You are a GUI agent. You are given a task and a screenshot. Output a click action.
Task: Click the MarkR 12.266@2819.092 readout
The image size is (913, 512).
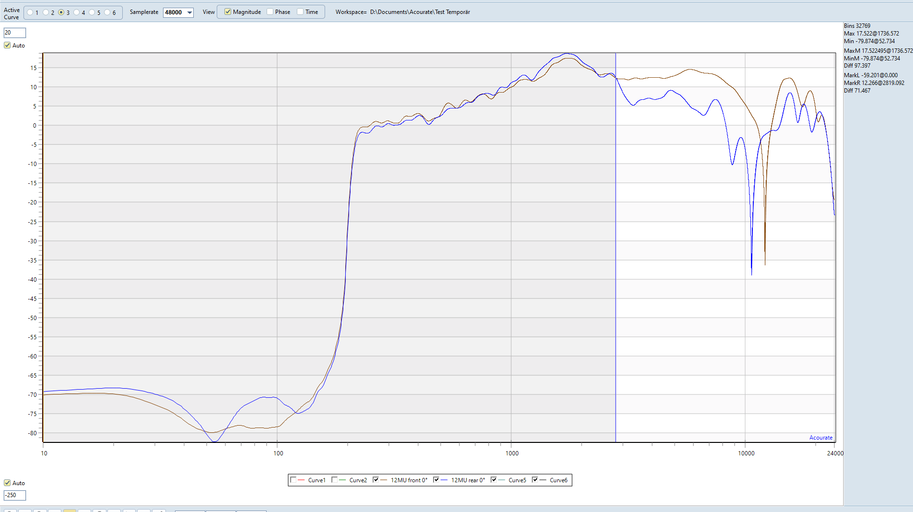(874, 83)
